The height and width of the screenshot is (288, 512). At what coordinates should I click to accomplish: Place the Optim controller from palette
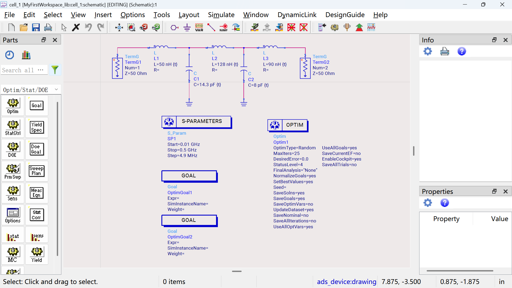(13, 106)
